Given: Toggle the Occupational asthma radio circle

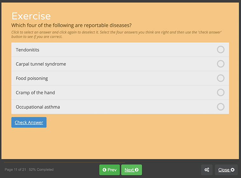Looking at the screenshot, I should [x=220, y=107].
